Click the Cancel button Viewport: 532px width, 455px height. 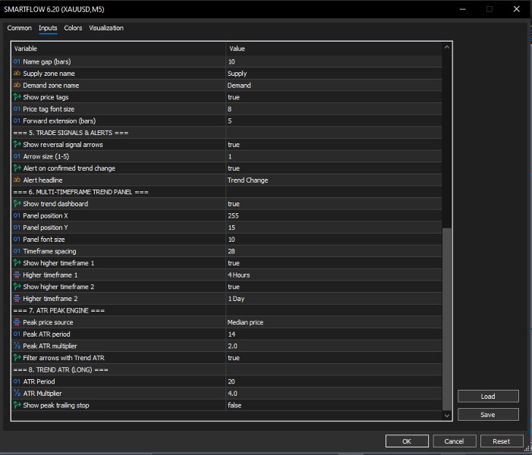coord(454,441)
